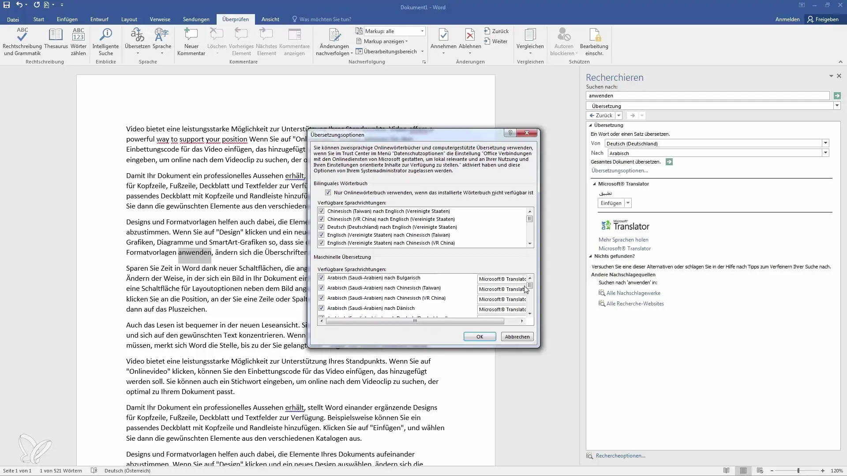Switch to Sendungen ribbon tab
The width and height of the screenshot is (847, 476).
coord(196,19)
